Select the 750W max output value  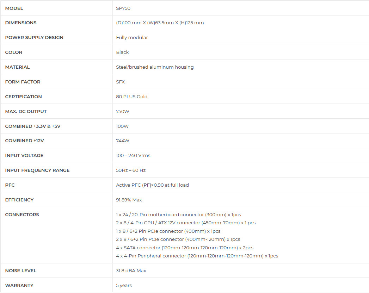(x=123, y=112)
